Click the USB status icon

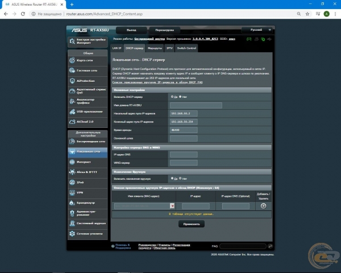click(x=269, y=39)
